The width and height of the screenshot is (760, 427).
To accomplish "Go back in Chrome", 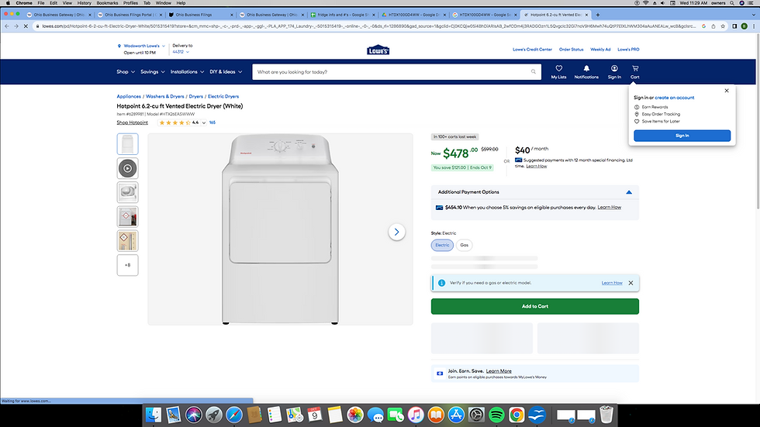I will pos(7,26).
